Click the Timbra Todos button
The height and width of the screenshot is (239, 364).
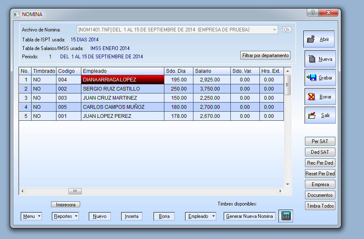pyautogui.click(x=320, y=206)
